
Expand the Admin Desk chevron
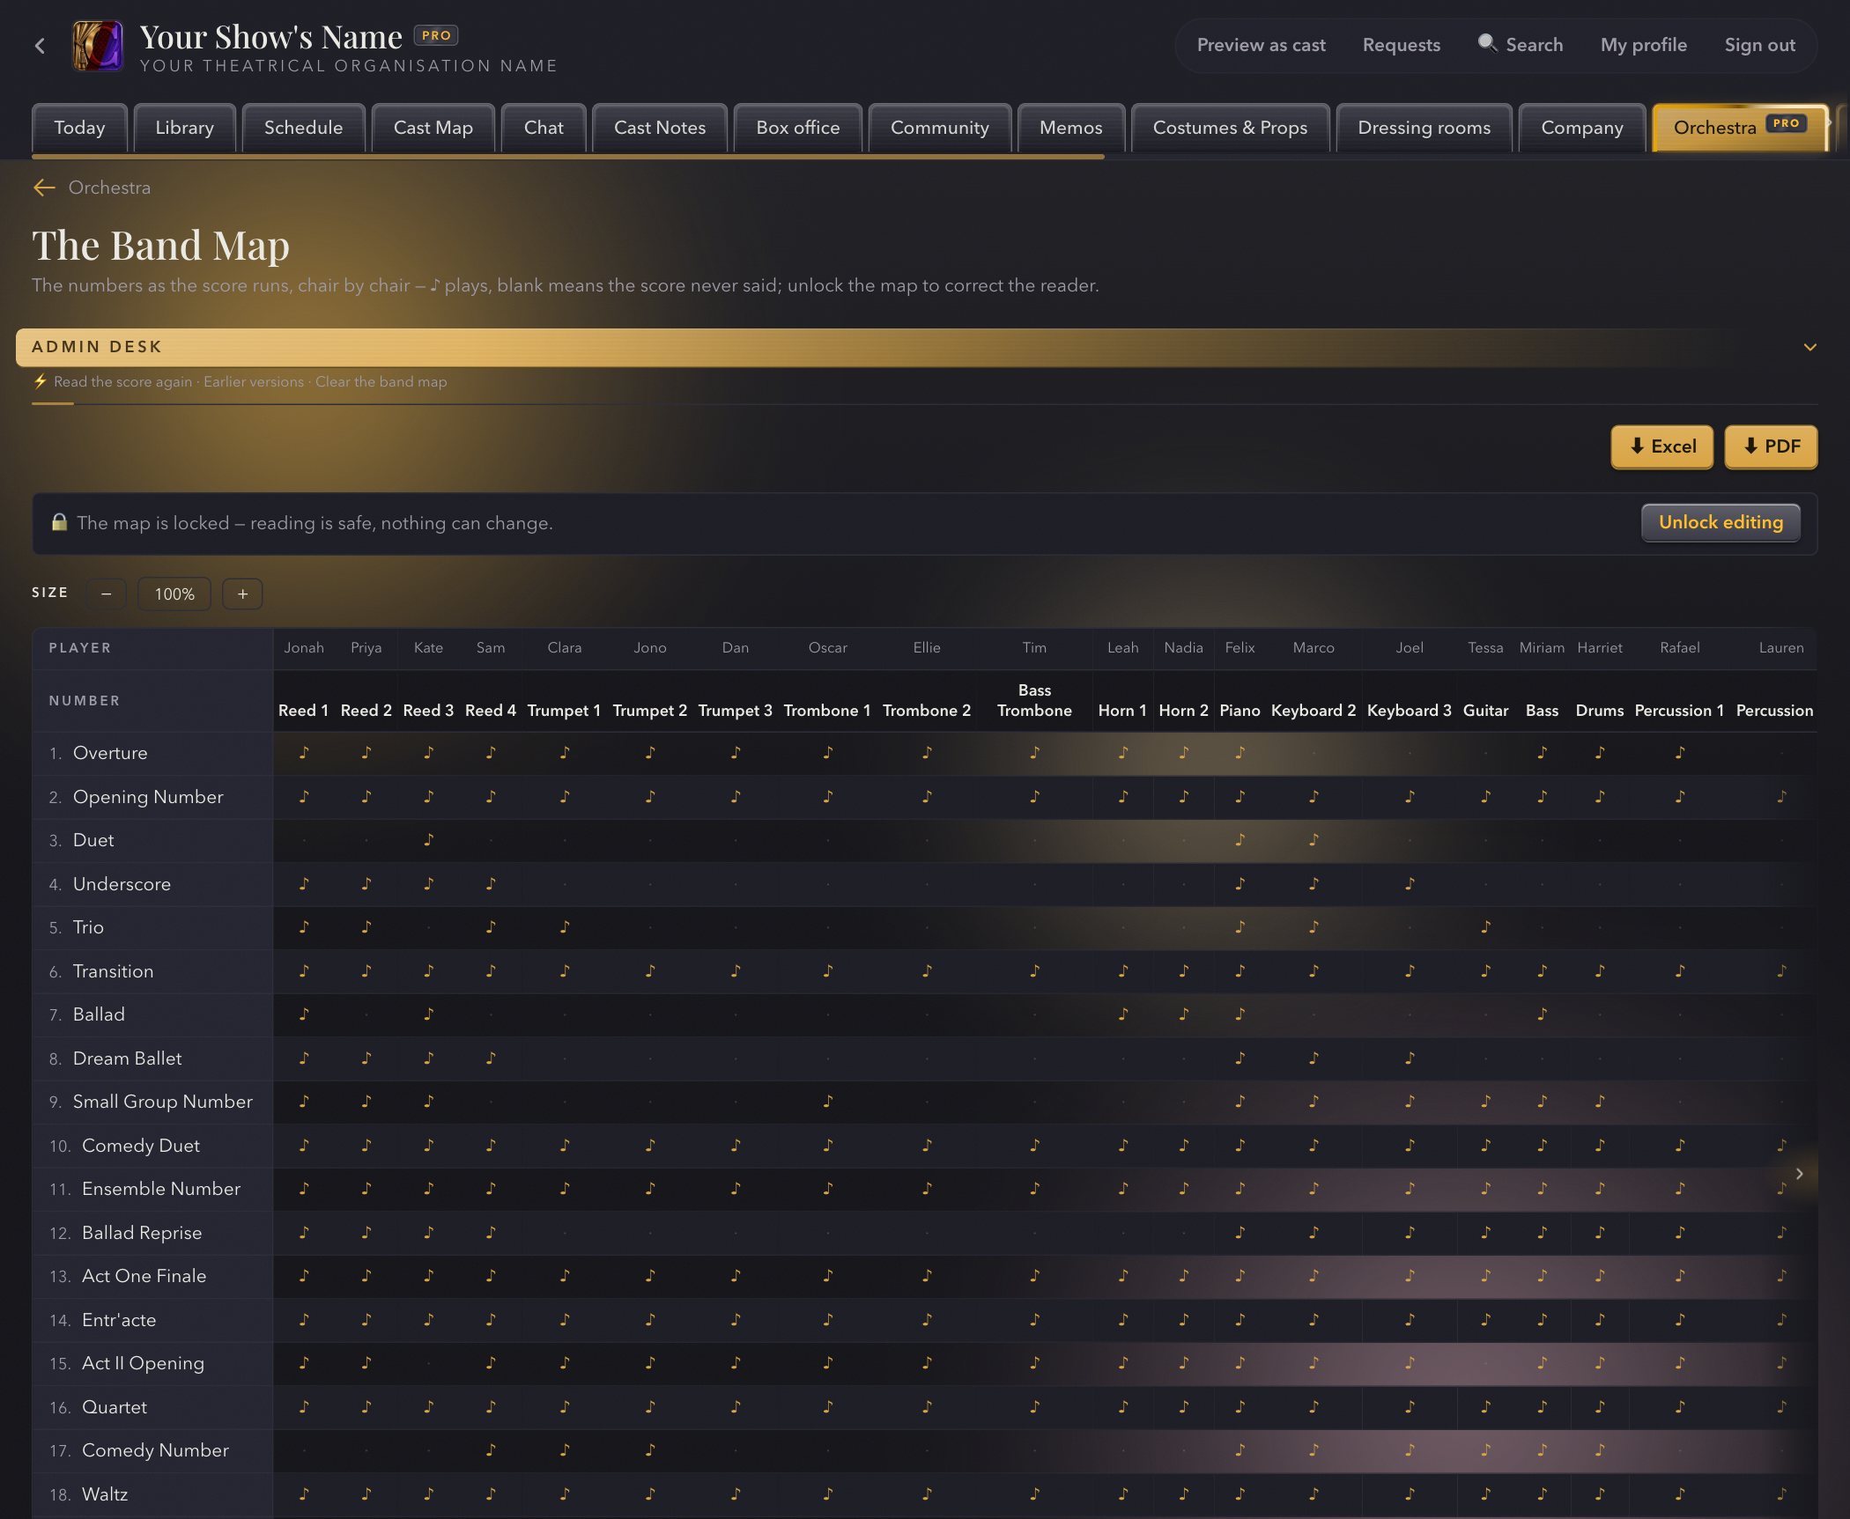tap(1809, 347)
